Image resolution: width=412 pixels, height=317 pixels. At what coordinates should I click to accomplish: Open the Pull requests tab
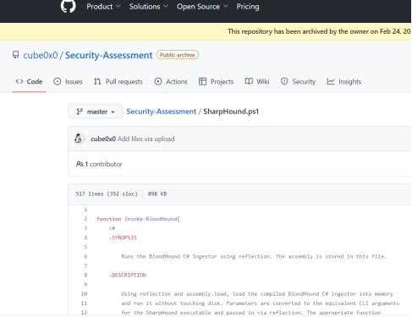coord(118,82)
